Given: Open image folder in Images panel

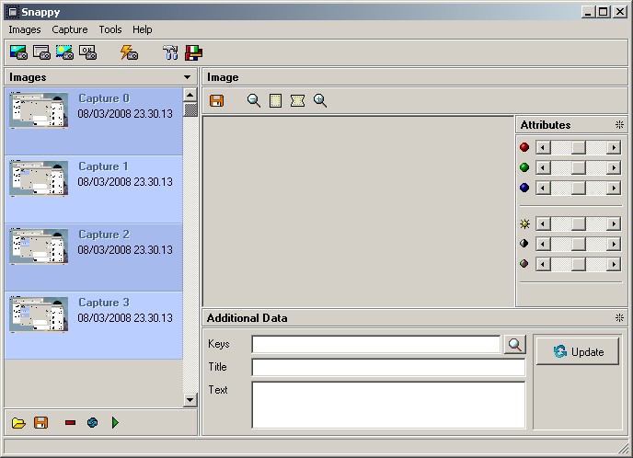Looking at the screenshot, I should 18,423.
